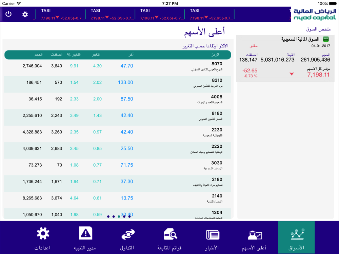Tap the power logout icon
Viewport: 339px width, 254px height.
(8, 14)
